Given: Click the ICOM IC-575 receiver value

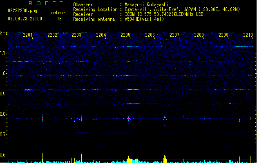Looking at the screenshot, I should point(164,14).
